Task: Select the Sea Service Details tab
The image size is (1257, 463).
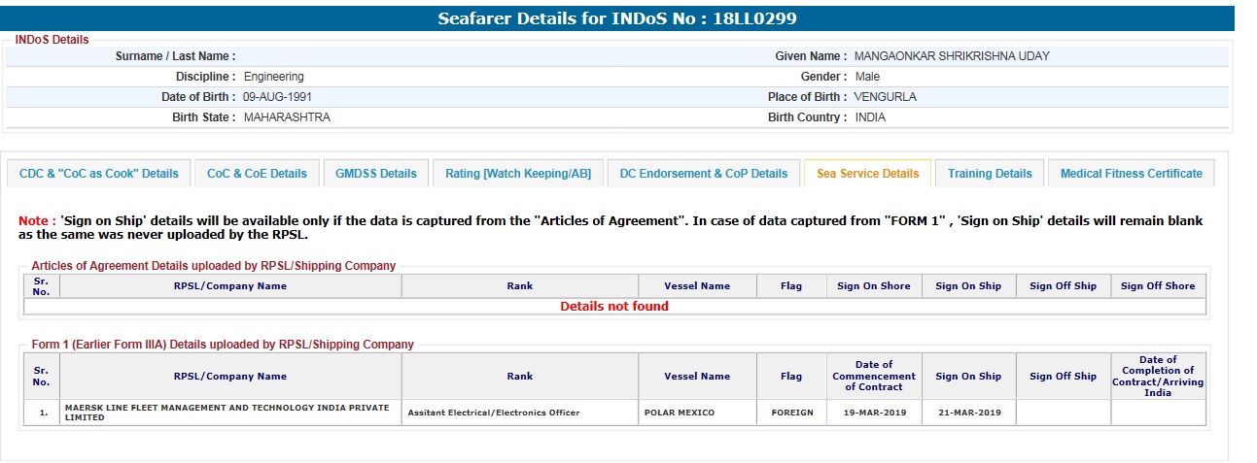Action: pos(867,174)
